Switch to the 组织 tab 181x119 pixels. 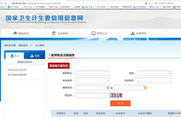tap(35, 56)
